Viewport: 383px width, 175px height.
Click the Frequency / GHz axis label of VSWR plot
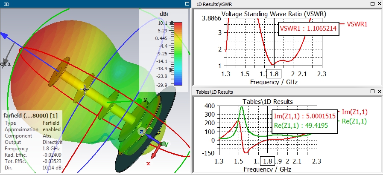[274, 82]
